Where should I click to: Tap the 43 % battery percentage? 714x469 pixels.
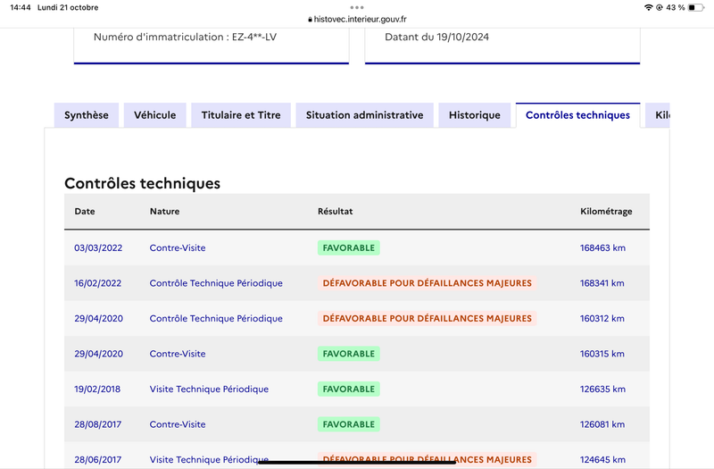[x=676, y=7]
